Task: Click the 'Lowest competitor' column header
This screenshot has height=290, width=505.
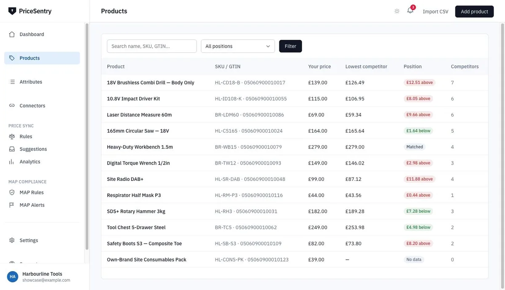Action: point(366,66)
